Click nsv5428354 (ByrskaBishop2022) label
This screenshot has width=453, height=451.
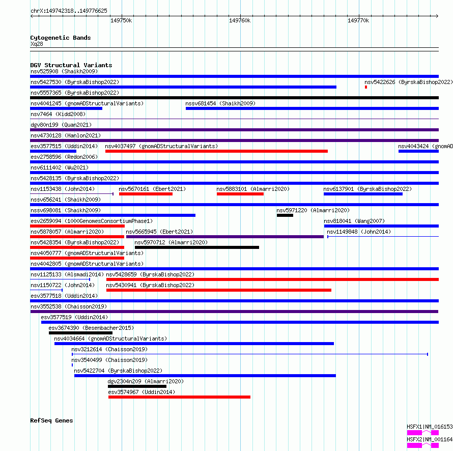point(75,242)
